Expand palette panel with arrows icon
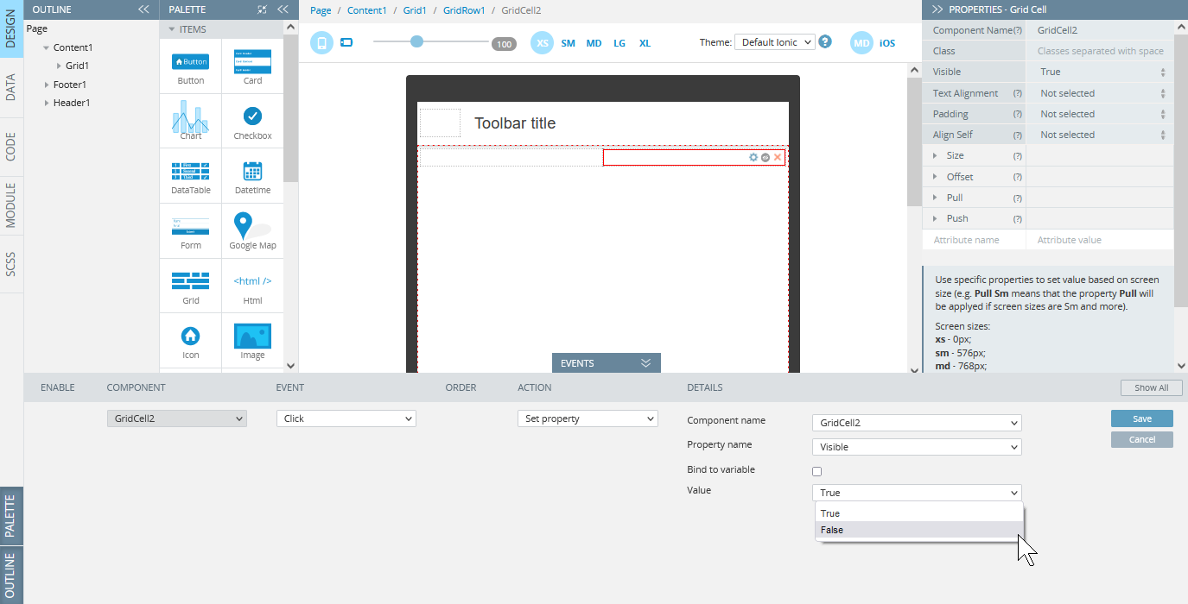Viewport: 1188px width, 604px height. [x=263, y=9]
